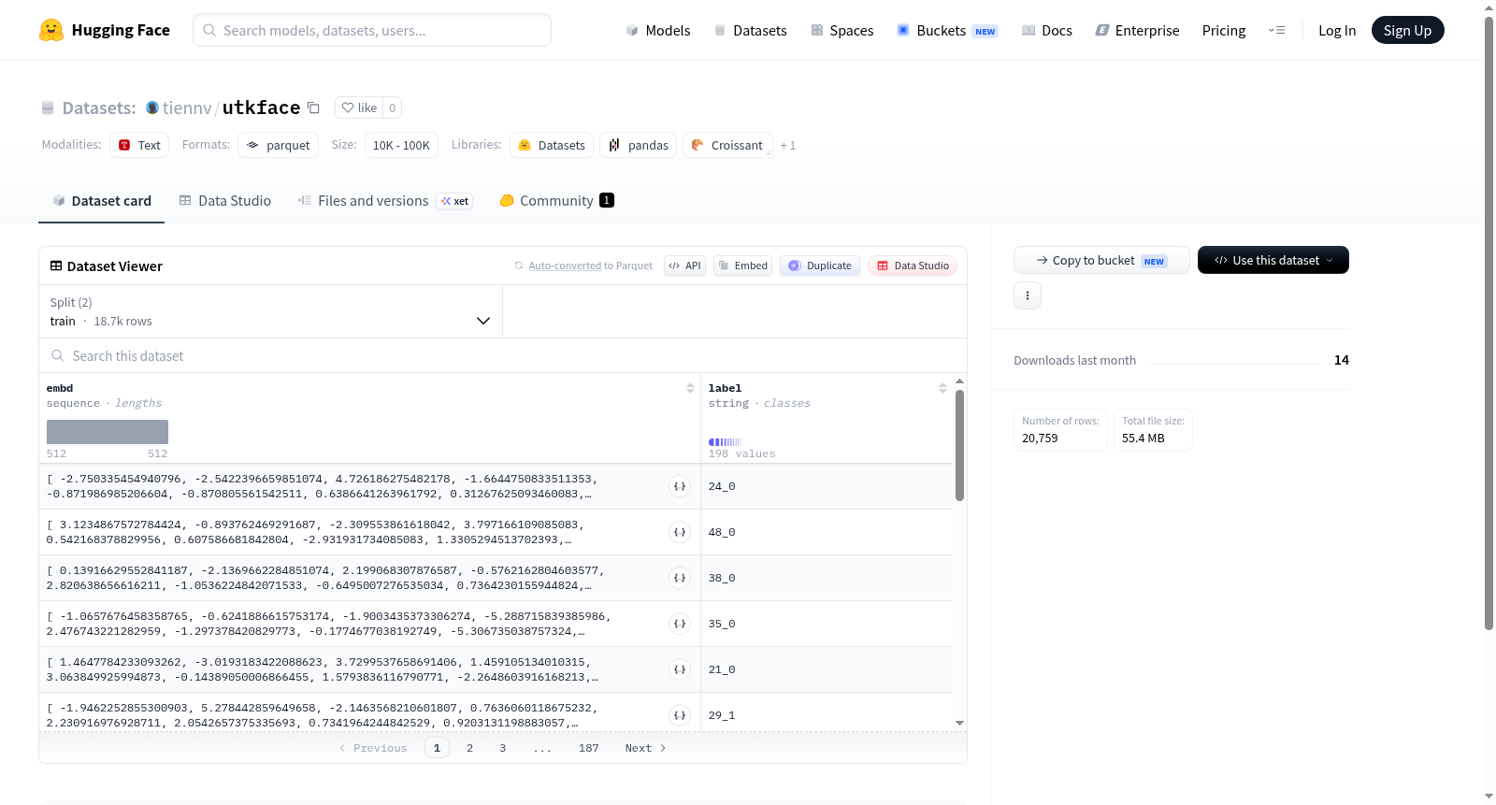1496x805 pixels.
Task: Focus the Search this dataset field
Action: (503, 356)
